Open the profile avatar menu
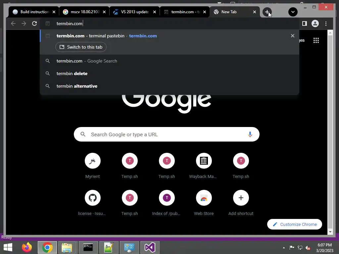 click(315, 23)
